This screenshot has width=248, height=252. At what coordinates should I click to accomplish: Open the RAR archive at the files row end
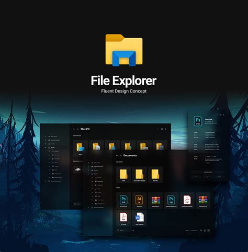[203, 200]
